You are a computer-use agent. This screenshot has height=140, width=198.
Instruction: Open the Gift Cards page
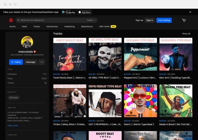(x=104, y=27)
